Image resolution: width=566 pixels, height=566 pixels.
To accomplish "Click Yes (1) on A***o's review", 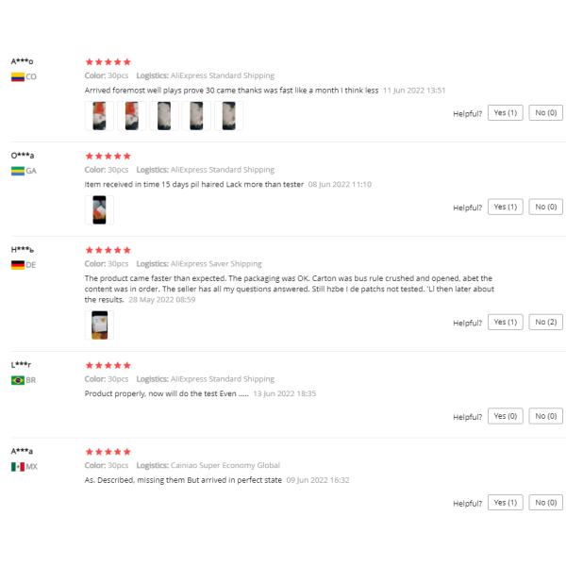I will (x=505, y=113).
